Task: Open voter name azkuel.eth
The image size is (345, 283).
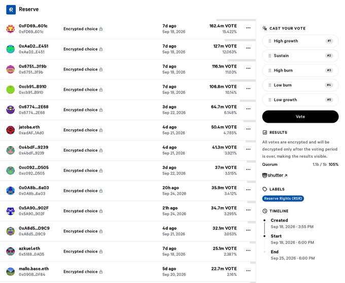Action: click(x=29, y=248)
